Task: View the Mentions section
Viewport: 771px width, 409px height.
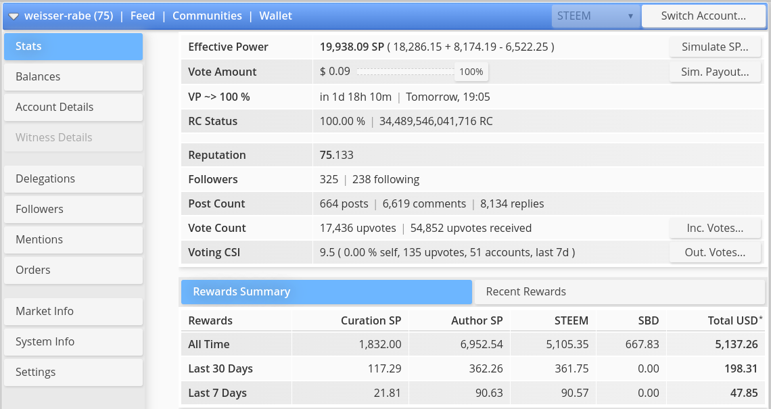Action: [73, 239]
